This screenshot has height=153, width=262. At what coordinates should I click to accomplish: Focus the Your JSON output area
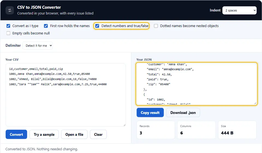pyautogui.click(x=196, y=84)
